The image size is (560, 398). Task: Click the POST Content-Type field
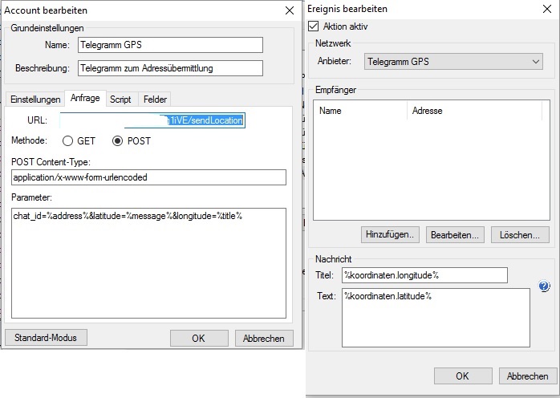click(149, 177)
